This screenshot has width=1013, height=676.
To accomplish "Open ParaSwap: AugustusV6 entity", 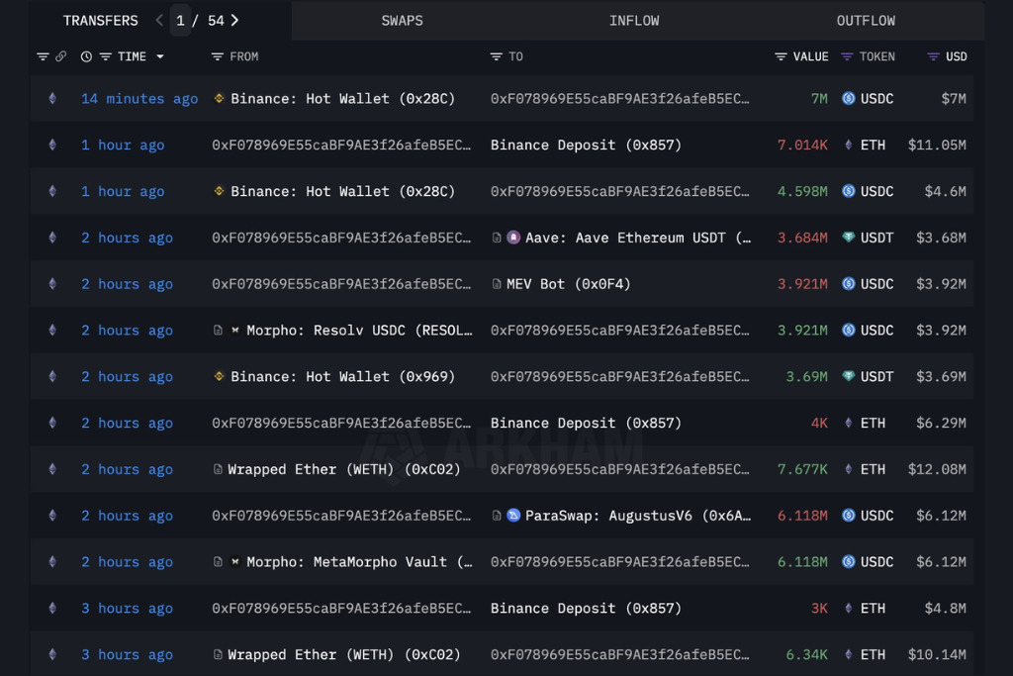I will (x=638, y=516).
